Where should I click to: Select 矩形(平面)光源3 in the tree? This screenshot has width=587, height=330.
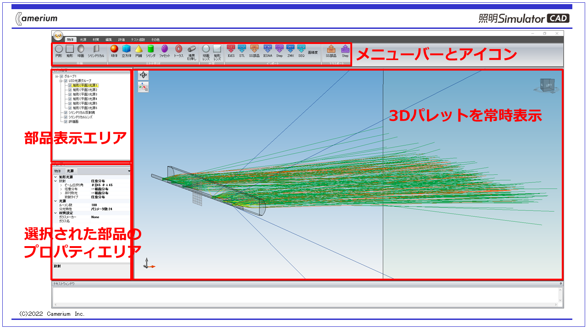coord(84,94)
